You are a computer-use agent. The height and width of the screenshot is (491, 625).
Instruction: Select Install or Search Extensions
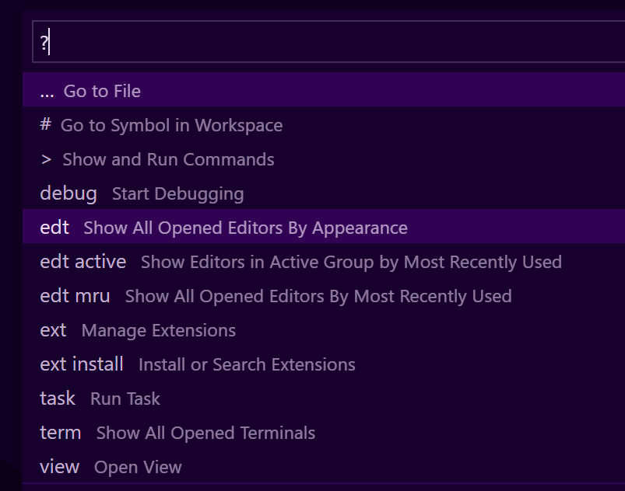[x=246, y=364]
